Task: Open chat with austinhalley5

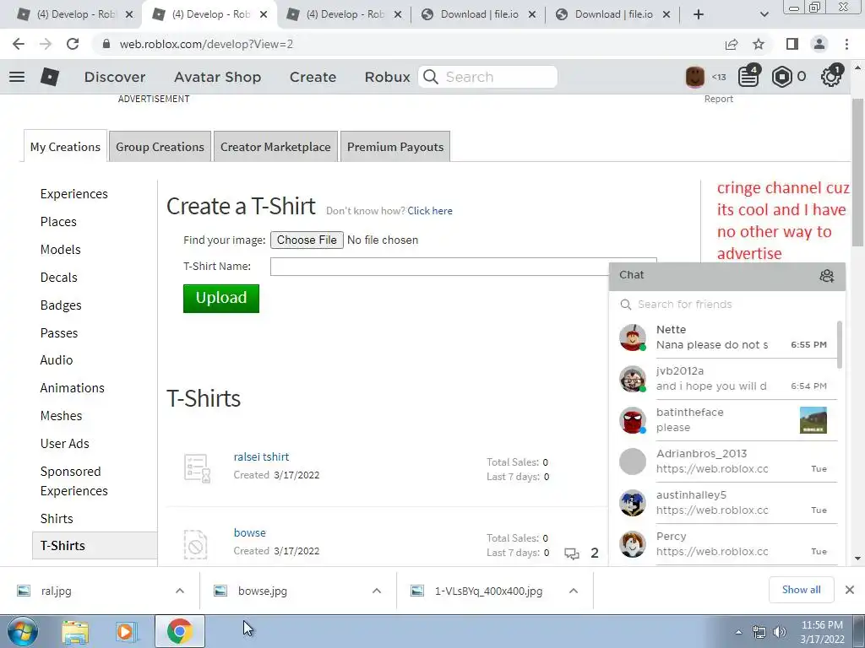Action: (x=724, y=503)
